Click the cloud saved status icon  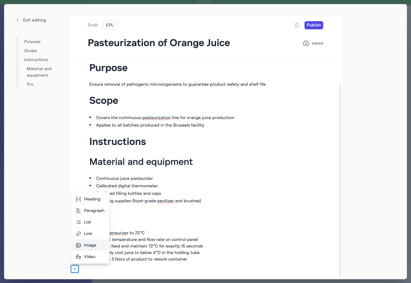click(x=306, y=43)
